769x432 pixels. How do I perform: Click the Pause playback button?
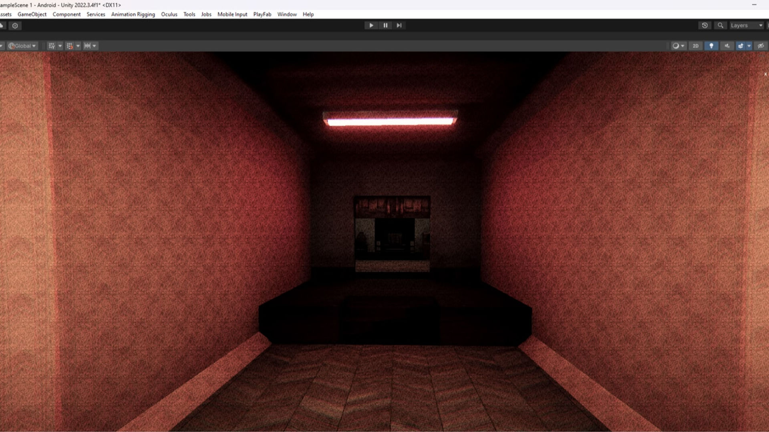[x=385, y=25]
